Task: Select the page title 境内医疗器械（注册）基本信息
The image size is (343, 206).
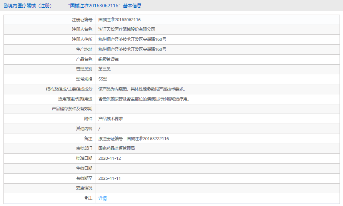Action: tap(75, 6)
